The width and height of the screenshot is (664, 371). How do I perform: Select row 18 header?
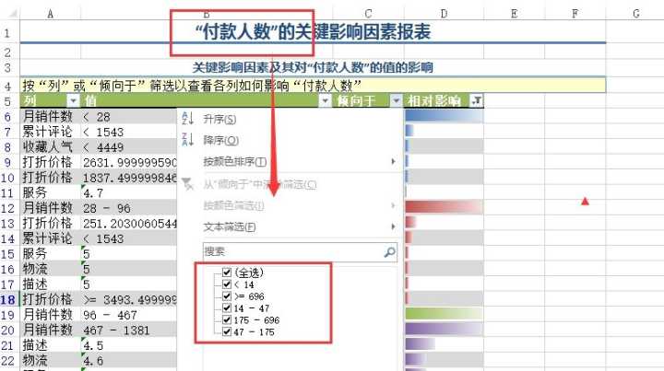(x=8, y=300)
